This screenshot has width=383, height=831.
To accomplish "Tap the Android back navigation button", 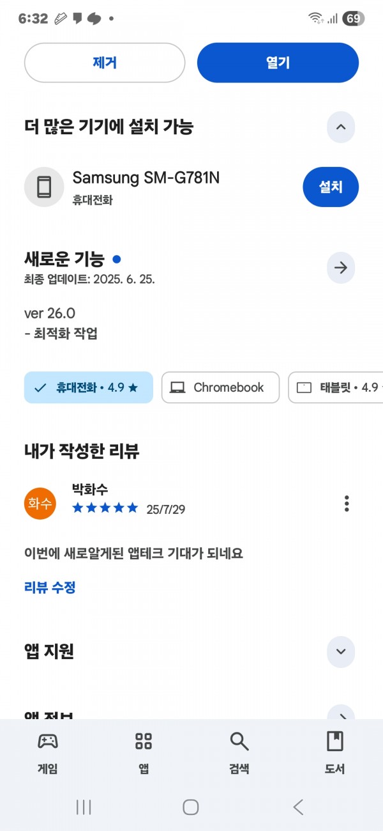I will [298, 807].
